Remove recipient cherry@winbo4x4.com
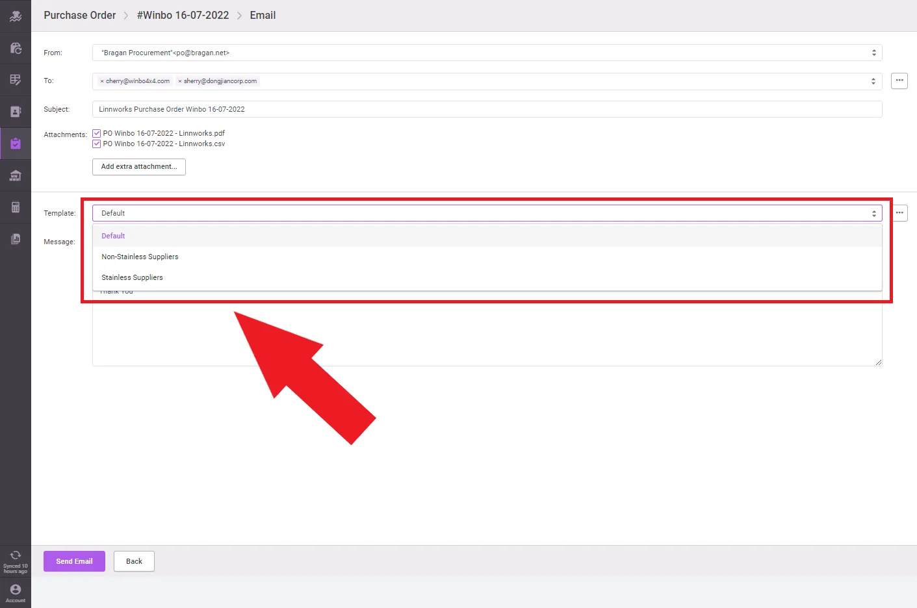Viewport: 917px width, 608px height. click(x=102, y=81)
